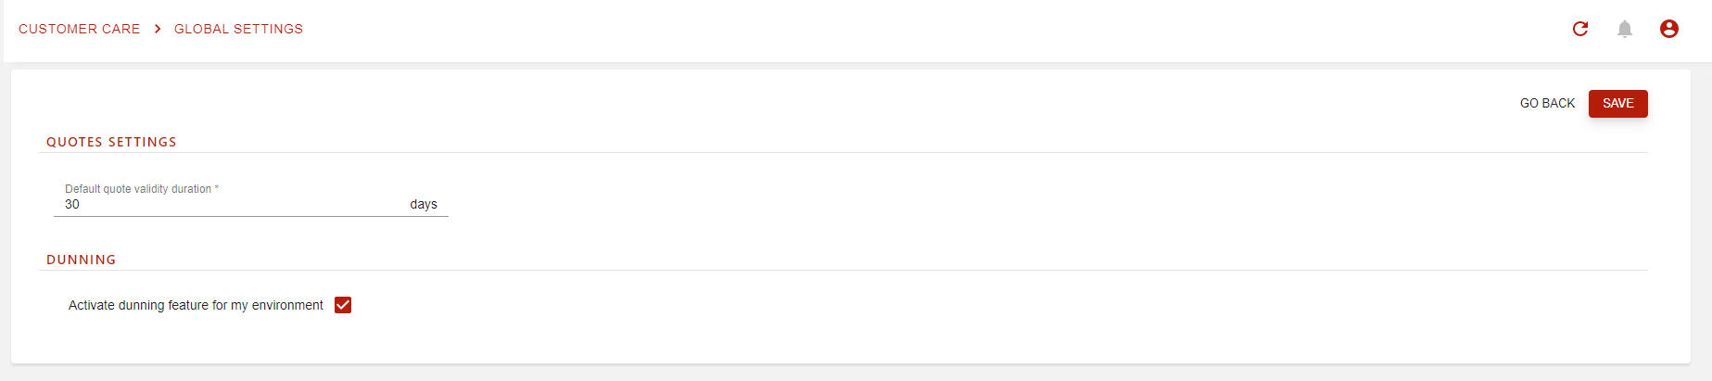Viewport: 1712px width, 381px height.
Task: Click the required asterisk beside duration label
Action: pos(217,188)
